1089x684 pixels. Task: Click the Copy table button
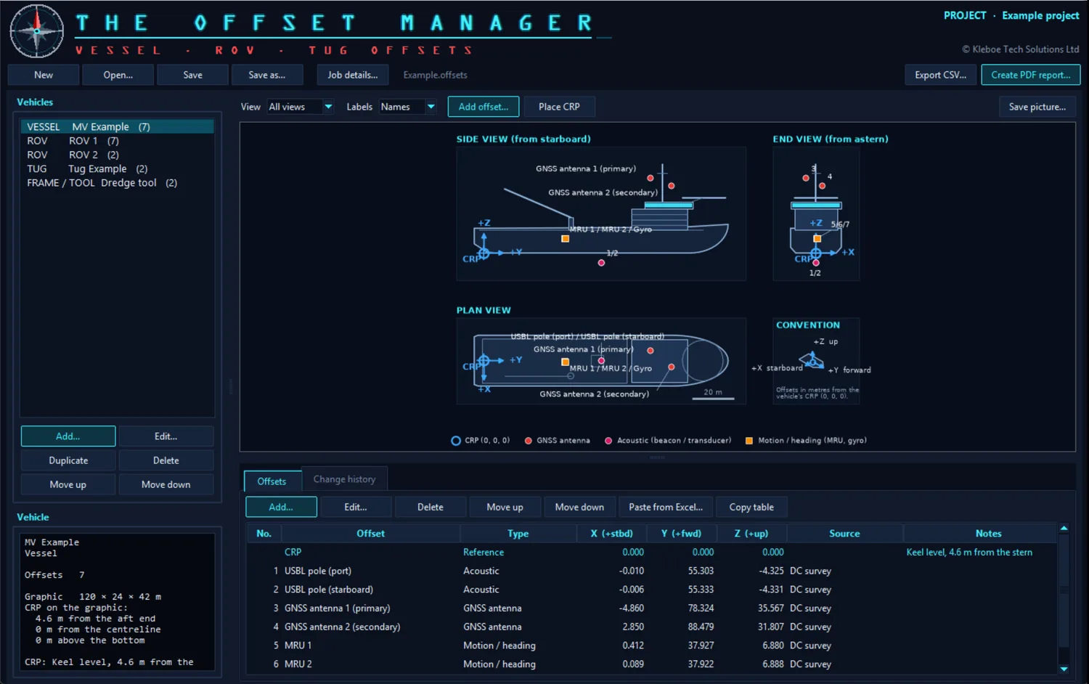(751, 507)
